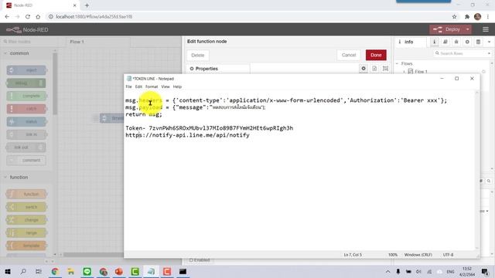Open the node Description document tab icon
495x278 pixels.
point(374,69)
